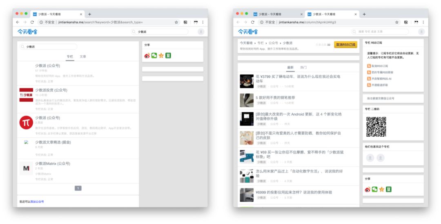This screenshot has height=224, width=441.
Task: Switch to the 文章 tab in search results
Action: (x=82, y=56)
